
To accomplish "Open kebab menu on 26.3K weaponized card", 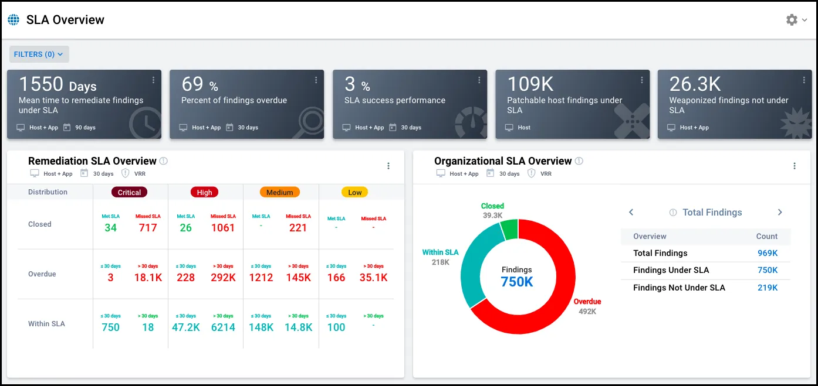I will pyautogui.click(x=804, y=80).
